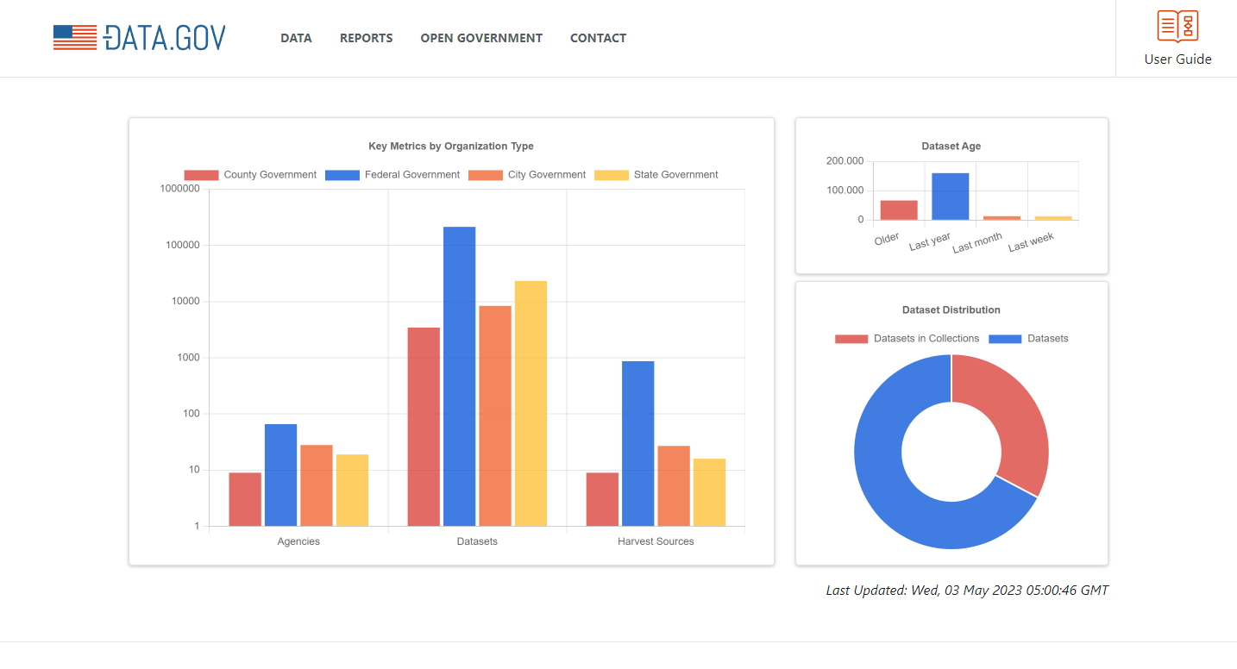Click the Last year bar in Dataset Age
This screenshot has height=669, width=1237.
click(x=950, y=197)
